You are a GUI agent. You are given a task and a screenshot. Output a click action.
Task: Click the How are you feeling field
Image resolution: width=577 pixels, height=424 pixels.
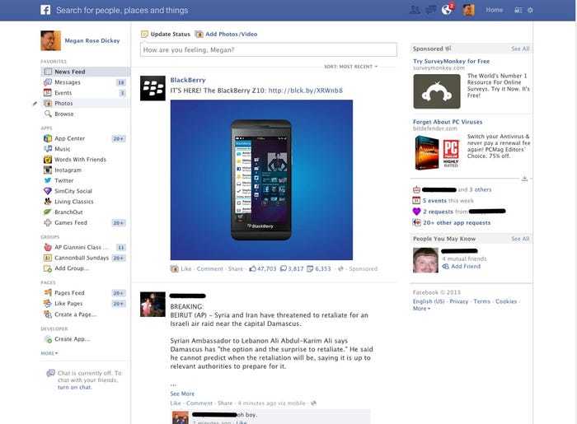pos(268,50)
